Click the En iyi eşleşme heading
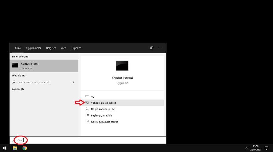Viewport: 273px width, 152px height. 20,57
